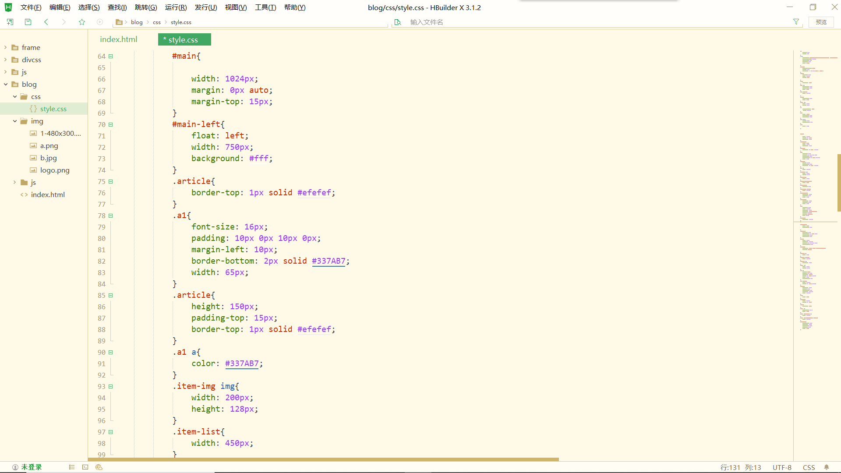Fold the .article rule at line 85

[111, 296]
